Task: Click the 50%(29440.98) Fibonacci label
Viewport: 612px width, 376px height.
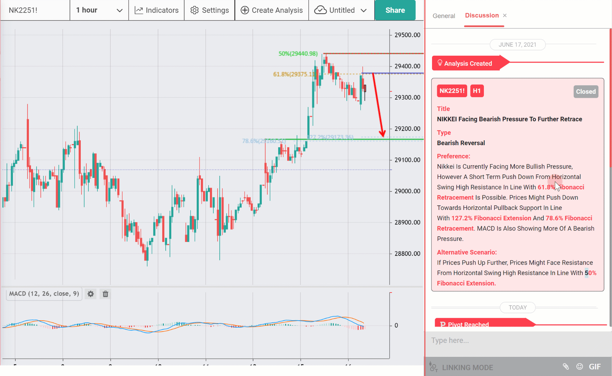Action: coord(298,54)
